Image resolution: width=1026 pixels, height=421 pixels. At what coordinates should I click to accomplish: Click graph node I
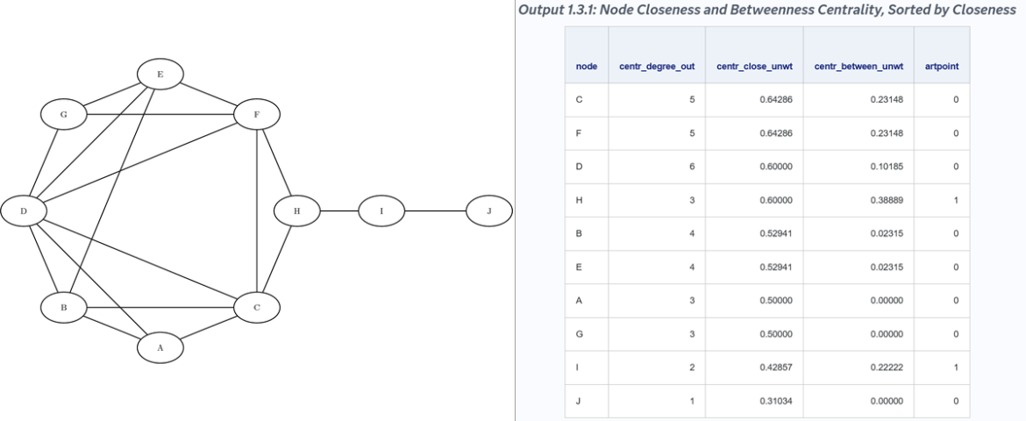pos(381,210)
